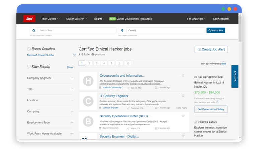Screen dimensions: 255x150
Task: Open the For Employers dropdown menu
Action: tap(196, 19)
